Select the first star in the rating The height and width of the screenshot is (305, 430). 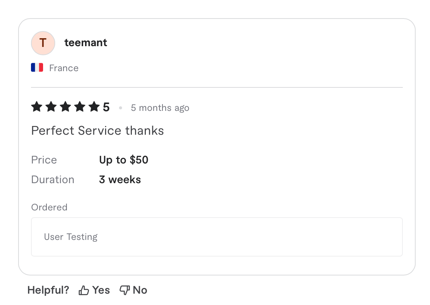(x=37, y=107)
